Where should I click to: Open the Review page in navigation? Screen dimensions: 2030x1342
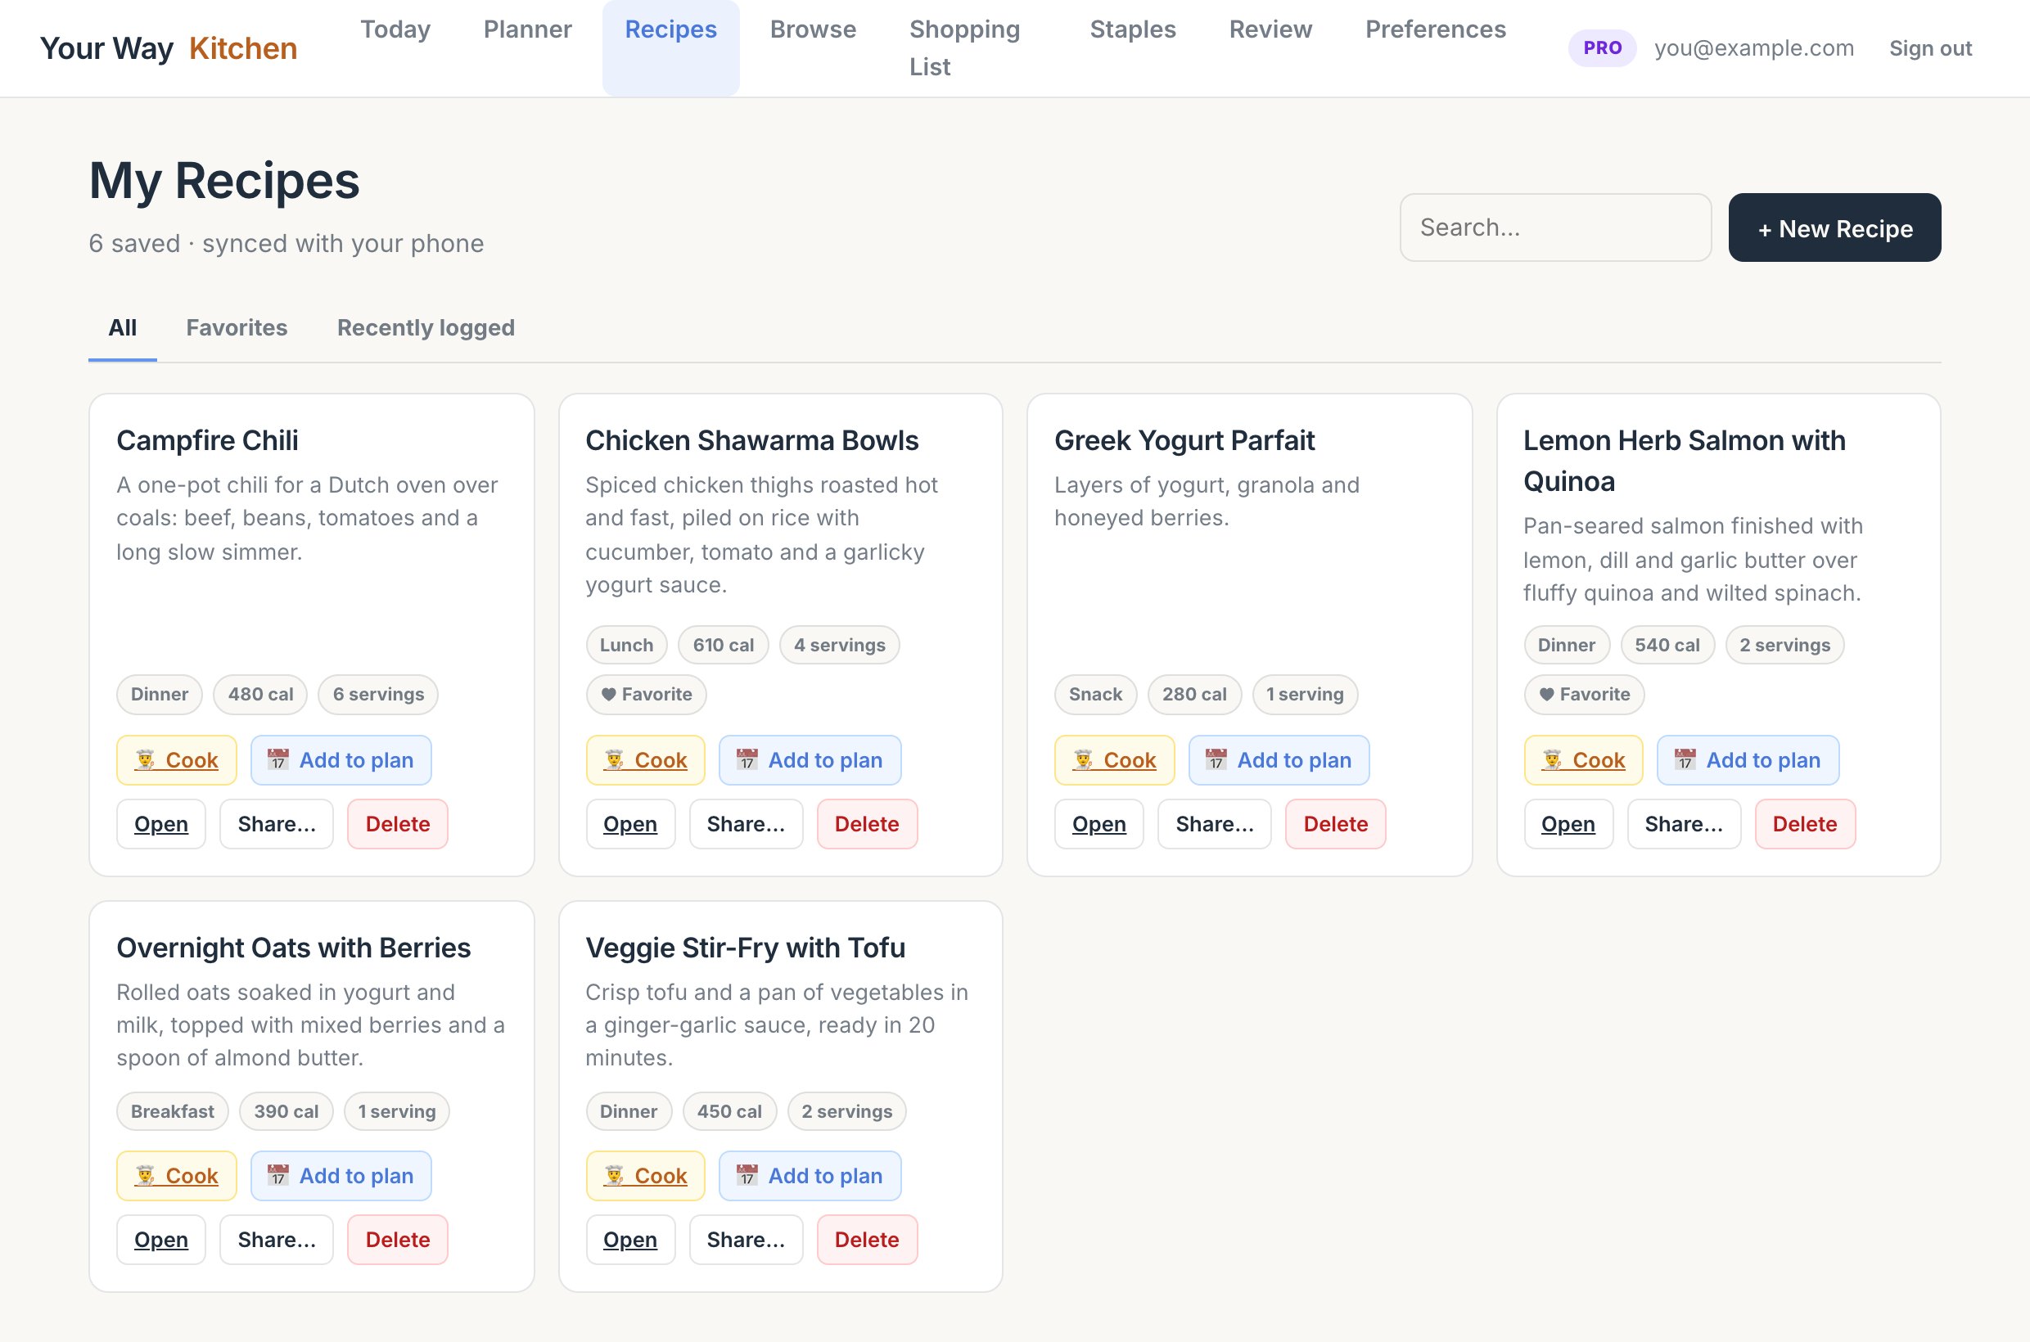pos(1270,29)
